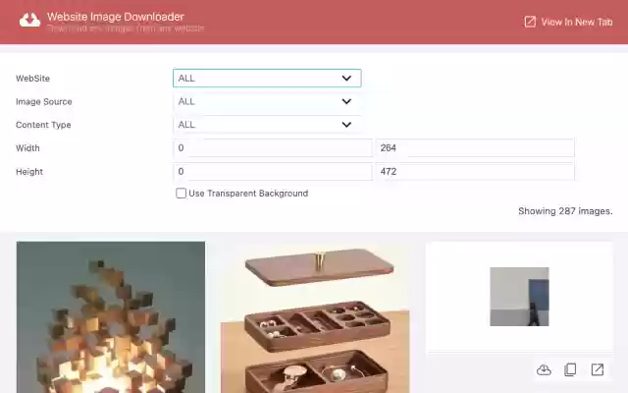
Task: Click the 'WebSite' label
Action: [32, 79]
